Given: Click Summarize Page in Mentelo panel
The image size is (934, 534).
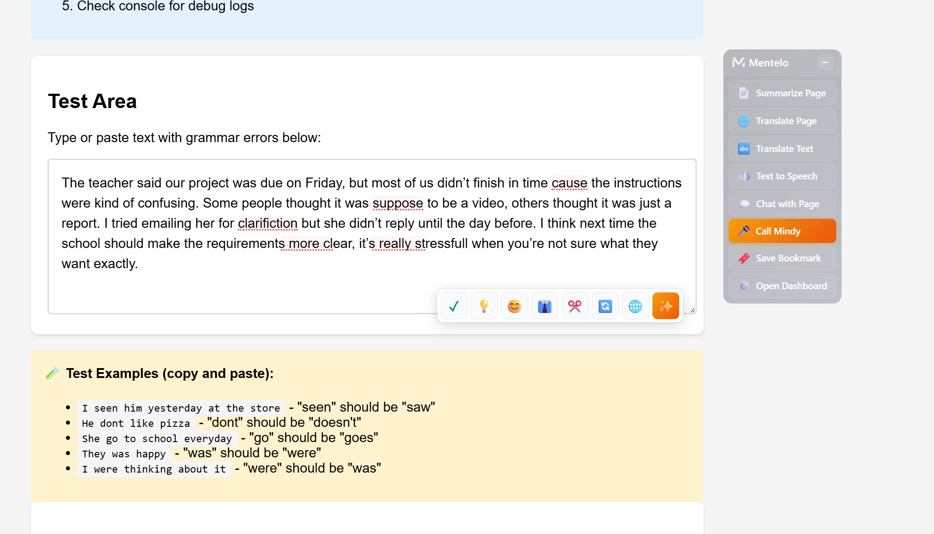Looking at the screenshot, I should tap(782, 93).
